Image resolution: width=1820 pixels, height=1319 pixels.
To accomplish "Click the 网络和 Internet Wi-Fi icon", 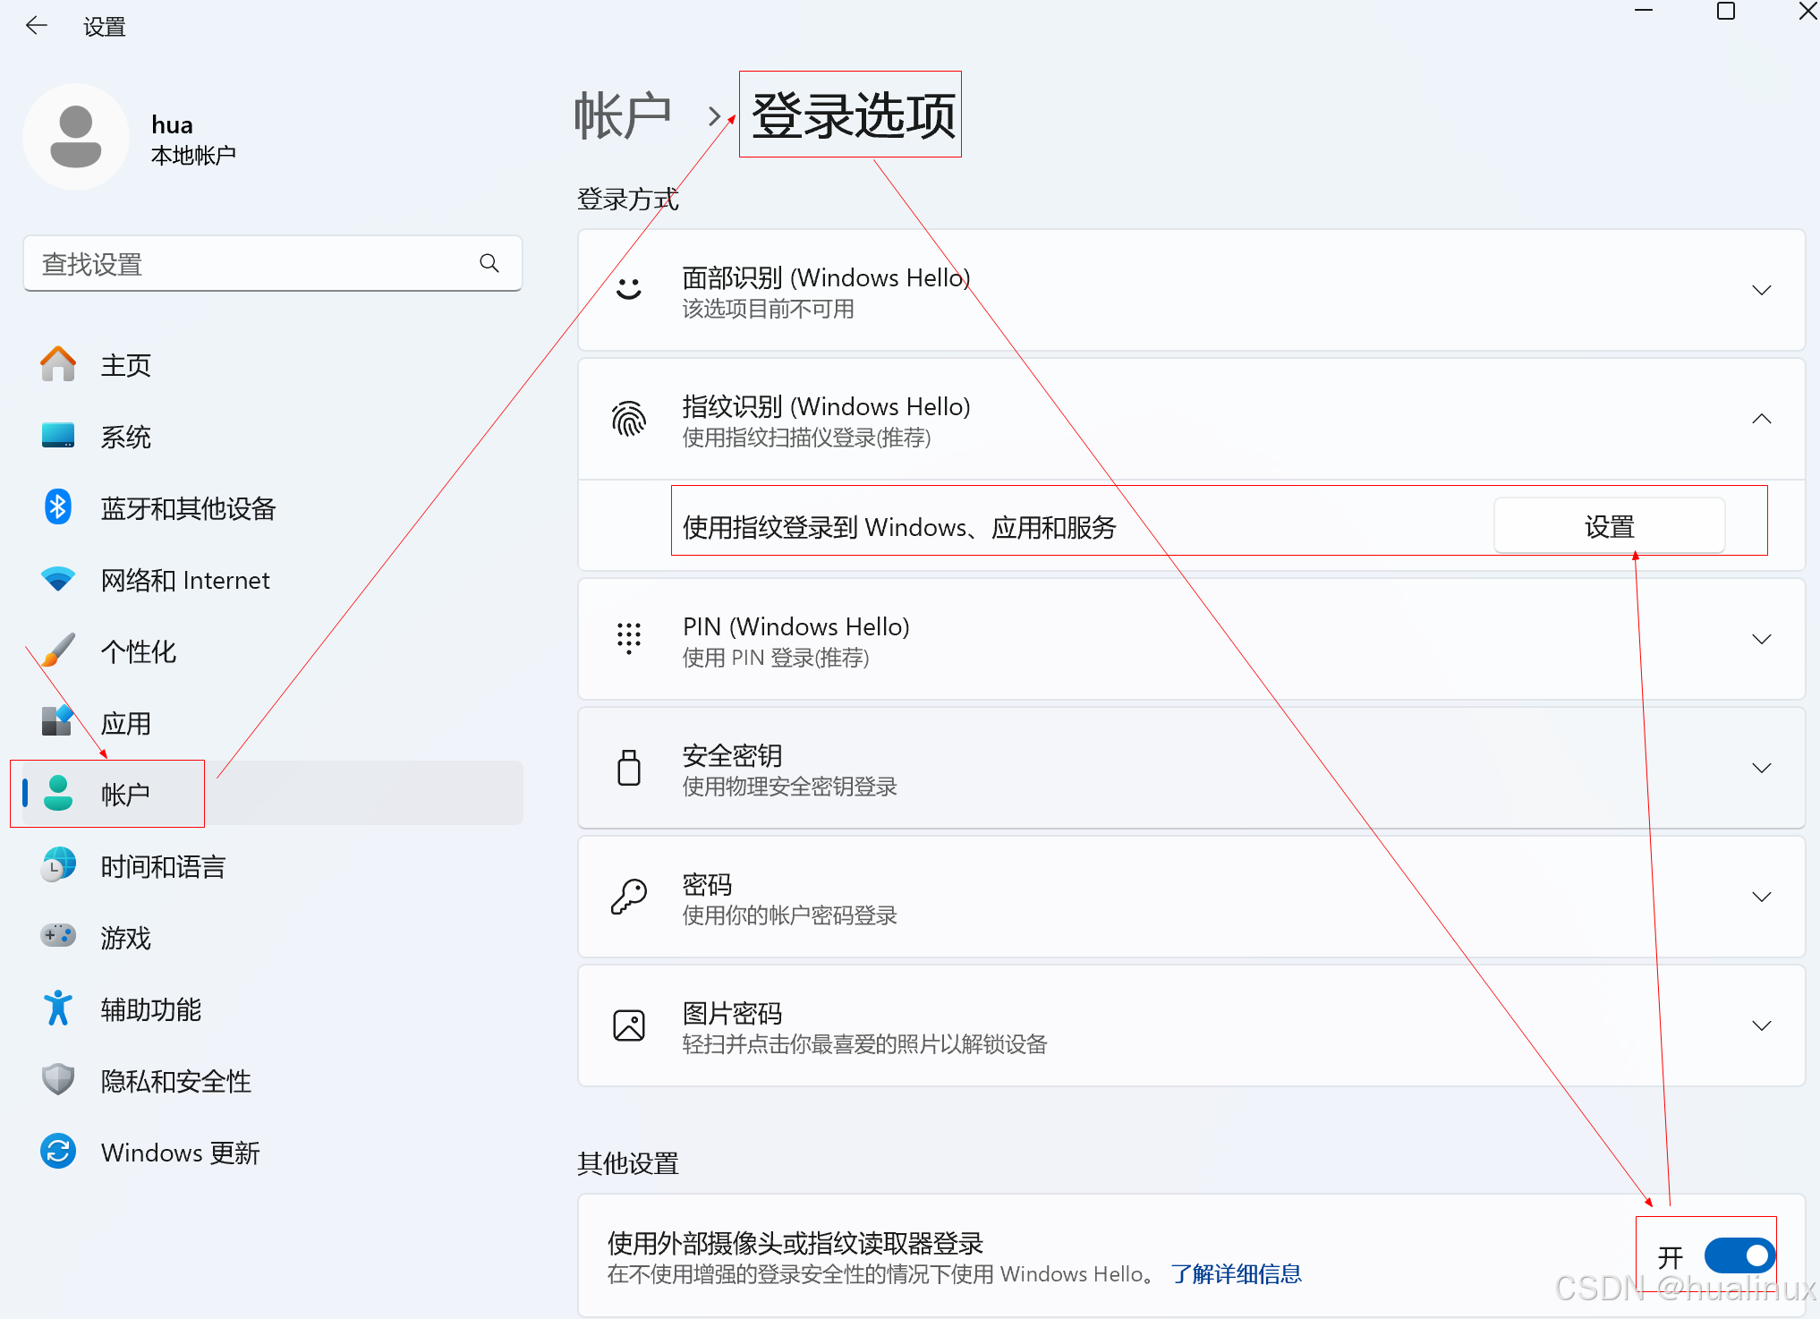I will pos(58,579).
